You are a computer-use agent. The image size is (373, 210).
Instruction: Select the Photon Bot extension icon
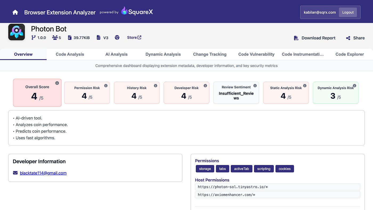(x=17, y=32)
